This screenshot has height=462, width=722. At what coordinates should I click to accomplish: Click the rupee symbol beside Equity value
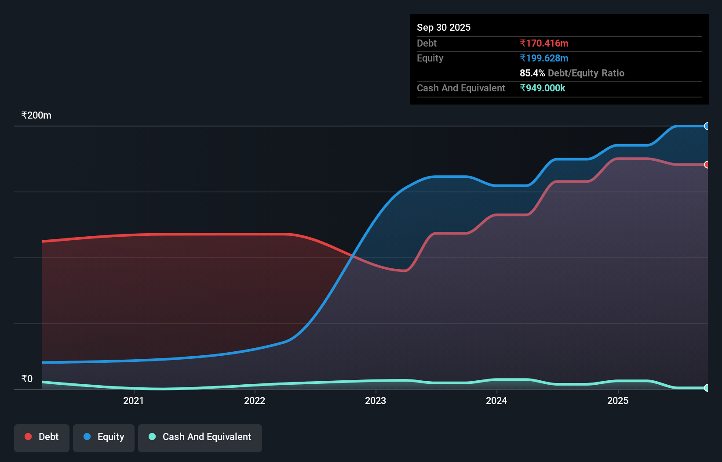pos(523,58)
